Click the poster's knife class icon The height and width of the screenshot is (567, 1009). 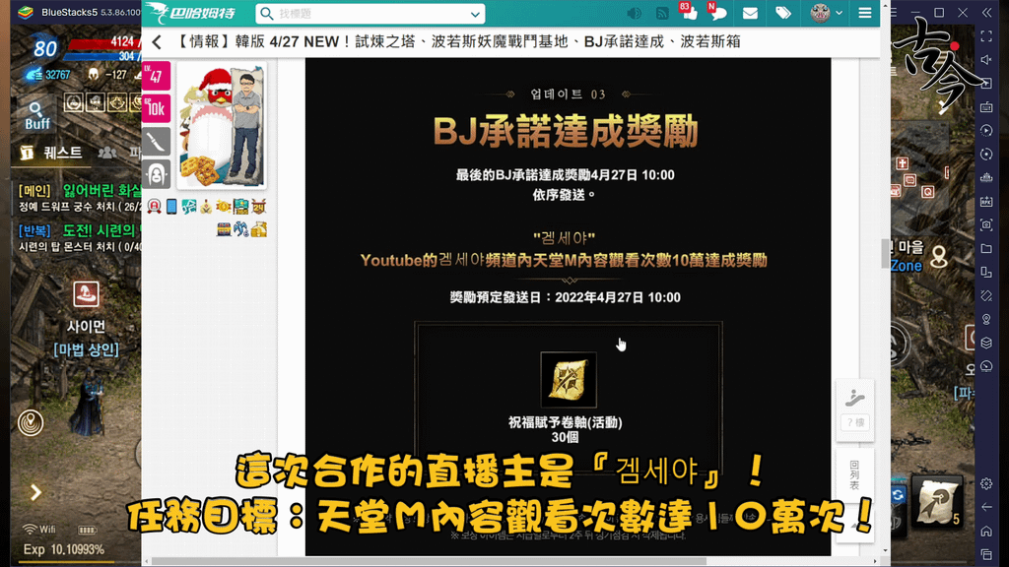tap(156, 142)
